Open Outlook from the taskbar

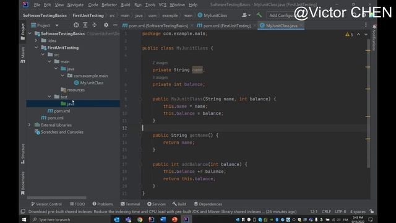pos(116,219)
